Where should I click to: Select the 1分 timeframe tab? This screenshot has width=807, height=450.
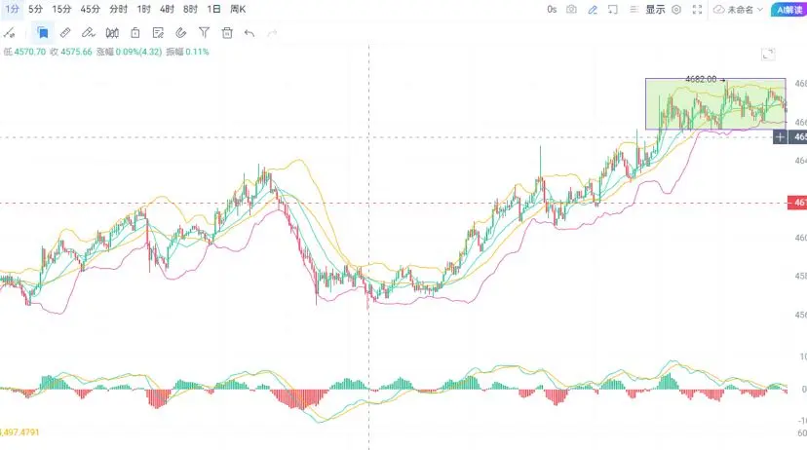12,10
